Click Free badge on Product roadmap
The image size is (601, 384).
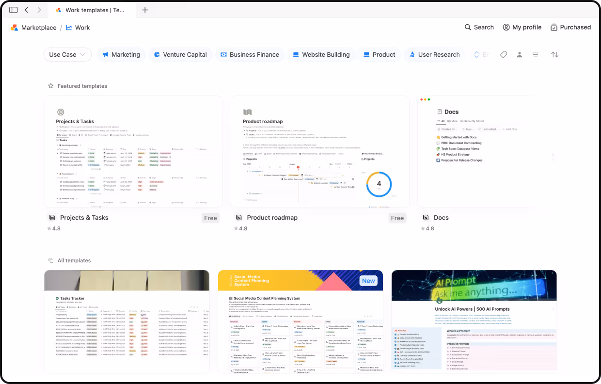point(397,218)
